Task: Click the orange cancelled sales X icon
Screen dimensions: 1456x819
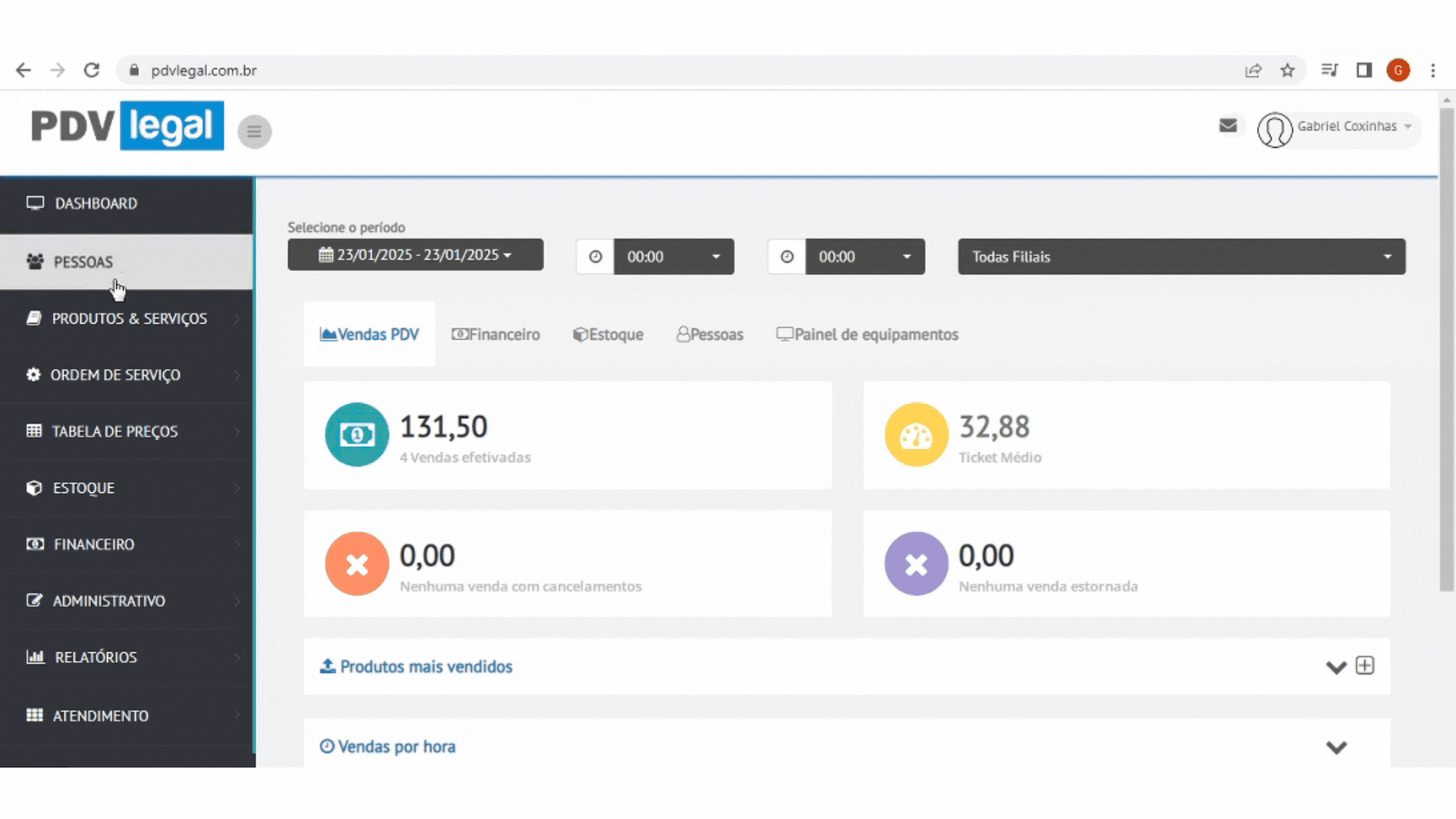Action: pos(356,563)
